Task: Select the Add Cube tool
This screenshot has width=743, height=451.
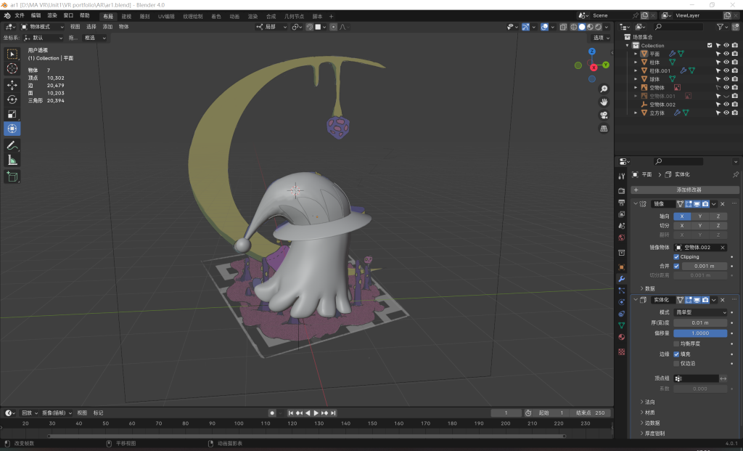Action: coord(12,177)
